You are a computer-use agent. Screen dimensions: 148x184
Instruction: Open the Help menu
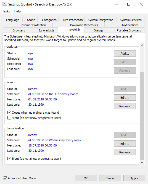pyautogui.click(x=17, y=11)
